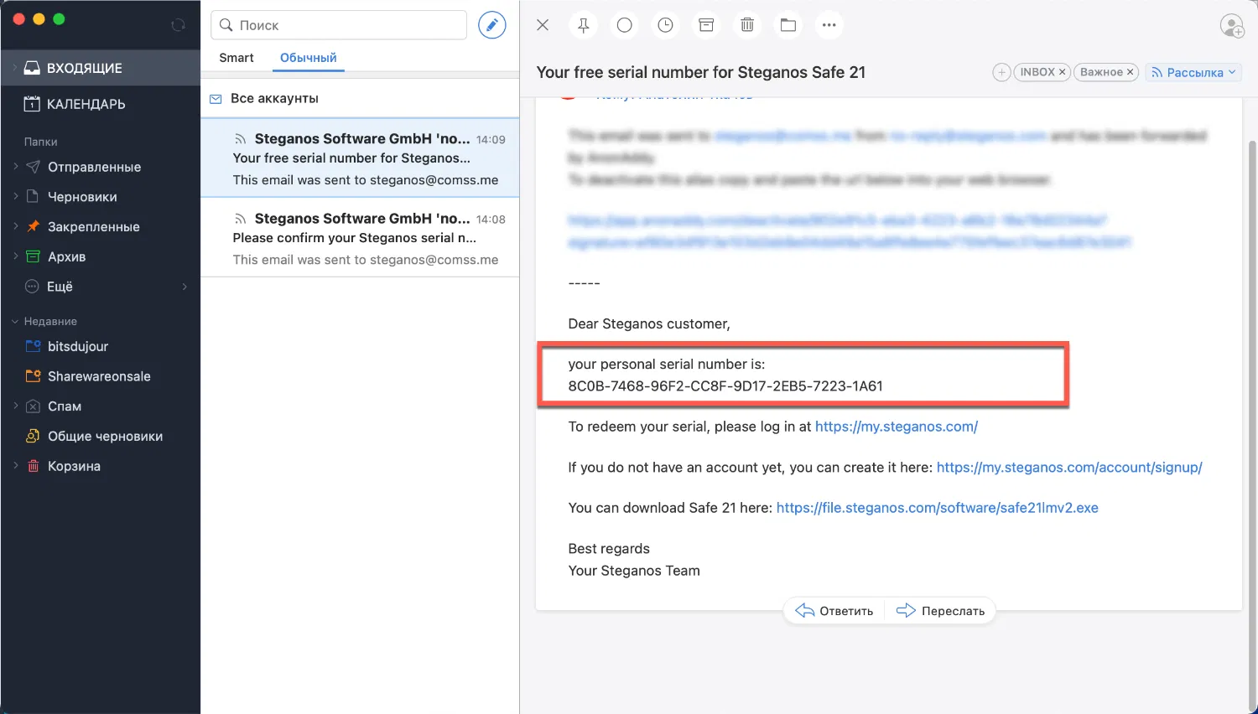Viewport: 1258px width, 714px height.
Task: Expand the Корзина folder arrow
Action: [x=15, y=466]
